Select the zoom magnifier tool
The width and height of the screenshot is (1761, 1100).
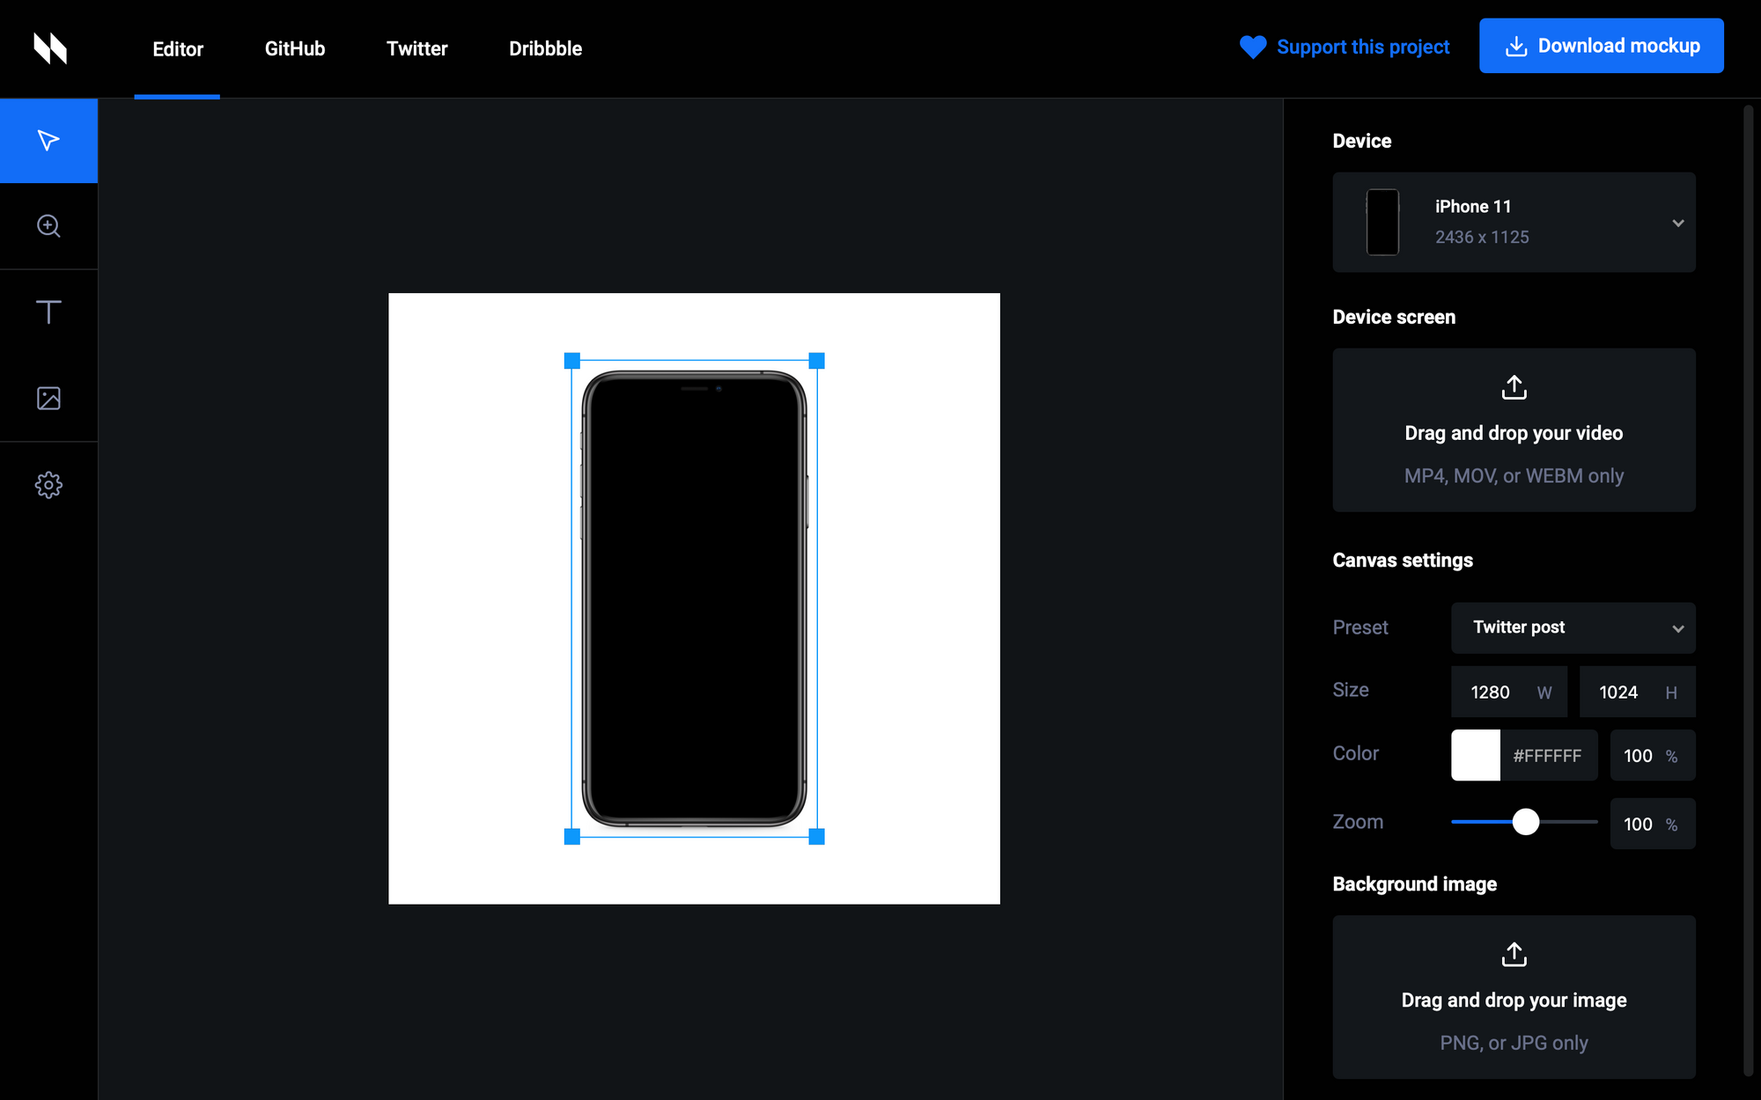48,226
